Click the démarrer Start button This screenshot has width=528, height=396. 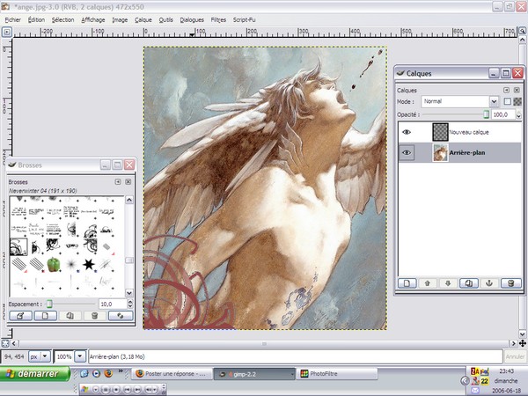[x=35, y=374]
